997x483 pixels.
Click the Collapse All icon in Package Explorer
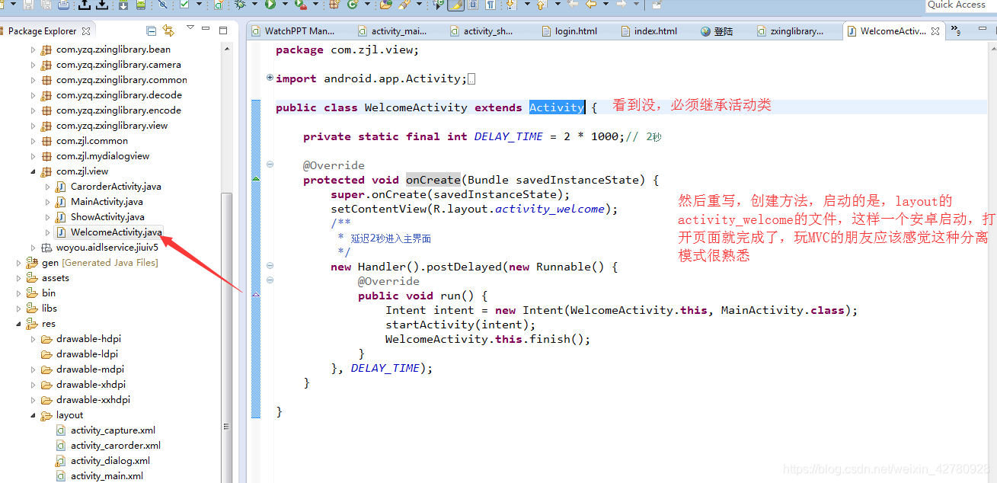[x=151, y=30]
